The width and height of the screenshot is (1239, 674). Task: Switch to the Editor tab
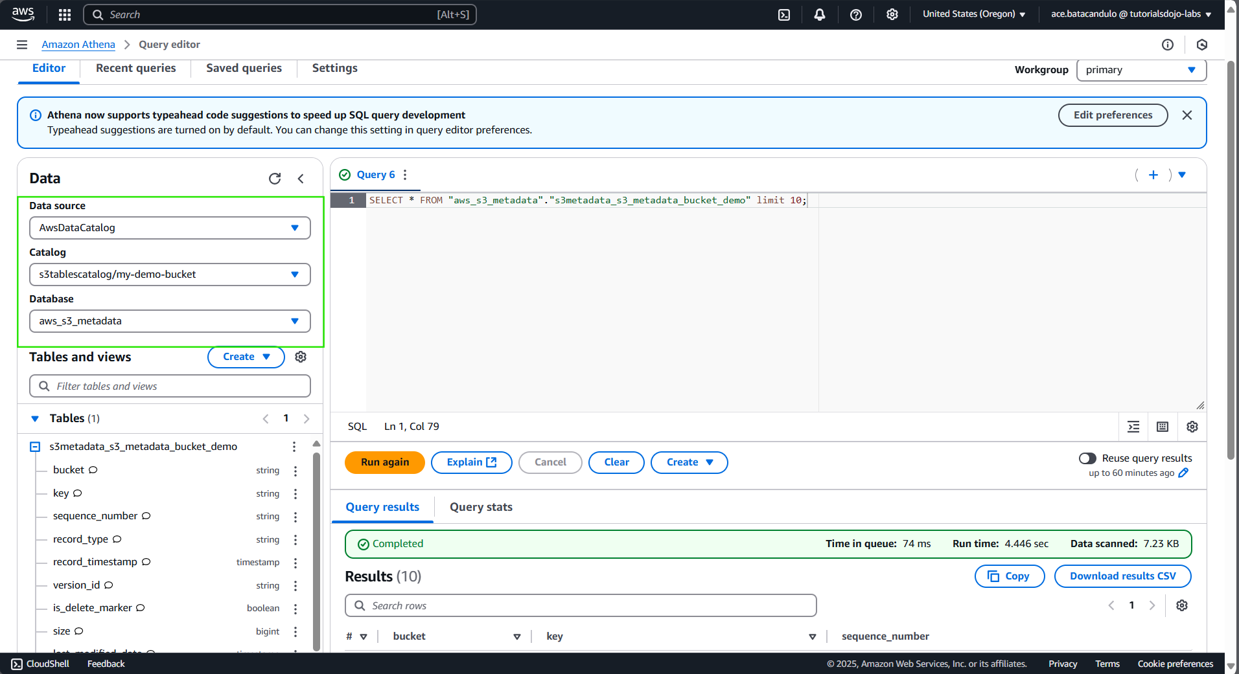coord(49,68)
